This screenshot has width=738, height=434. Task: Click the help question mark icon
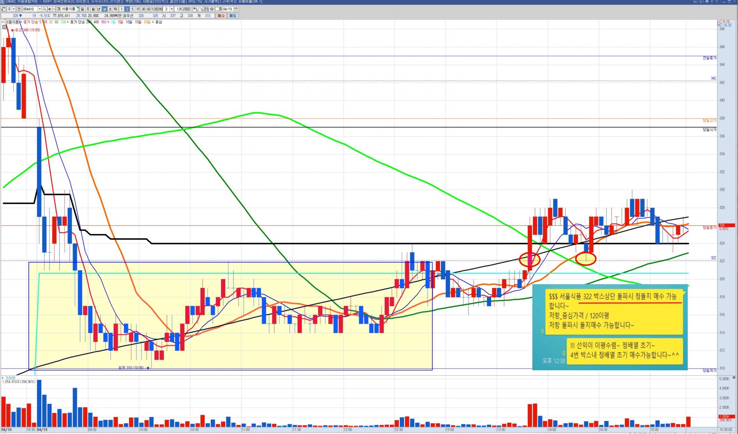(x=716, y=2)
